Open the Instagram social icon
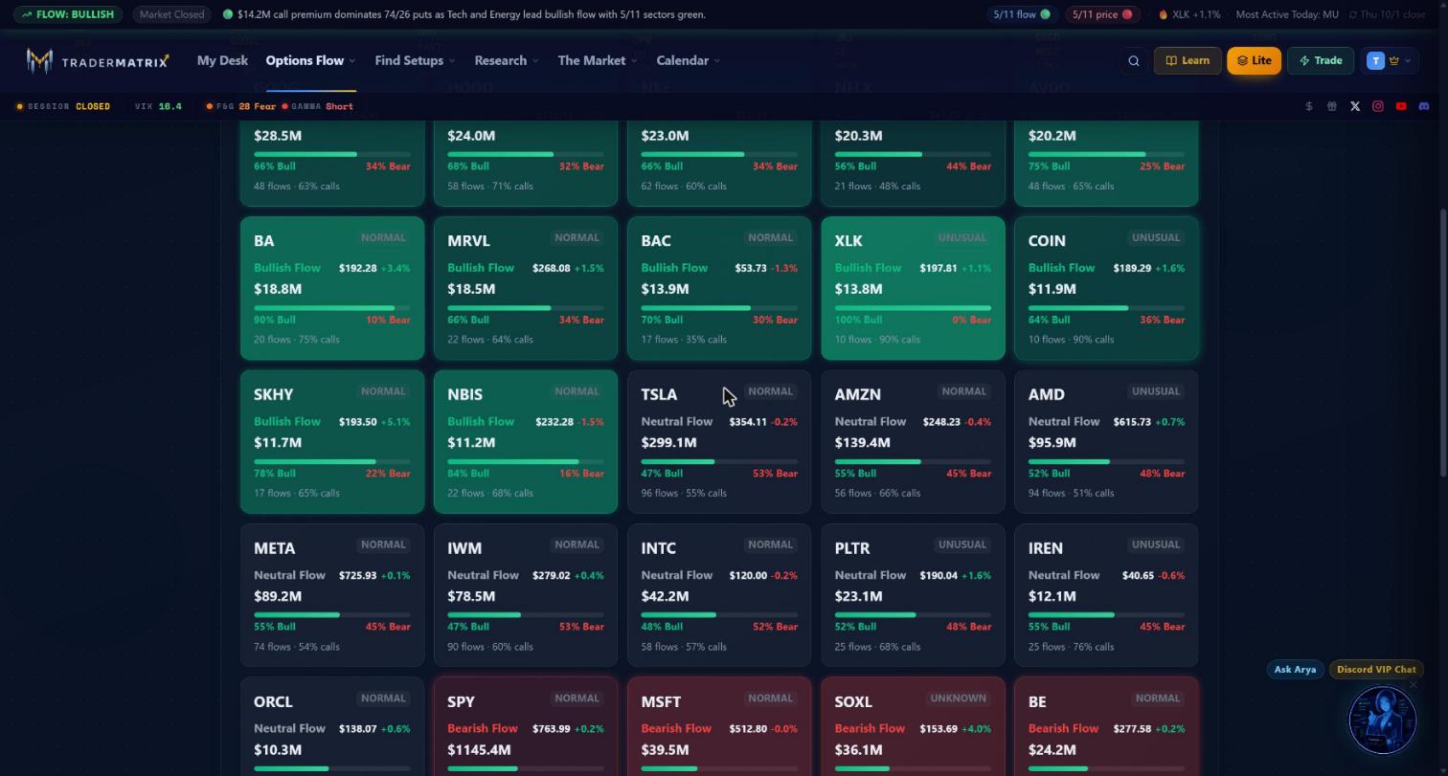1448x776 pixels. (1378, 106)
